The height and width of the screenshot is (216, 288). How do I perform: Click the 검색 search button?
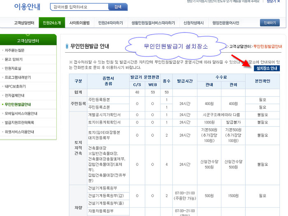click(x=118, y=7)
